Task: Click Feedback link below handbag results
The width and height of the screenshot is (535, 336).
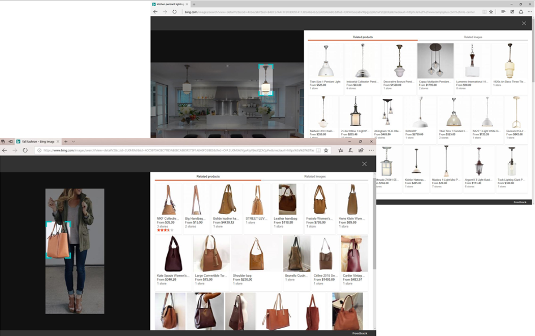Action: point(360,333)
